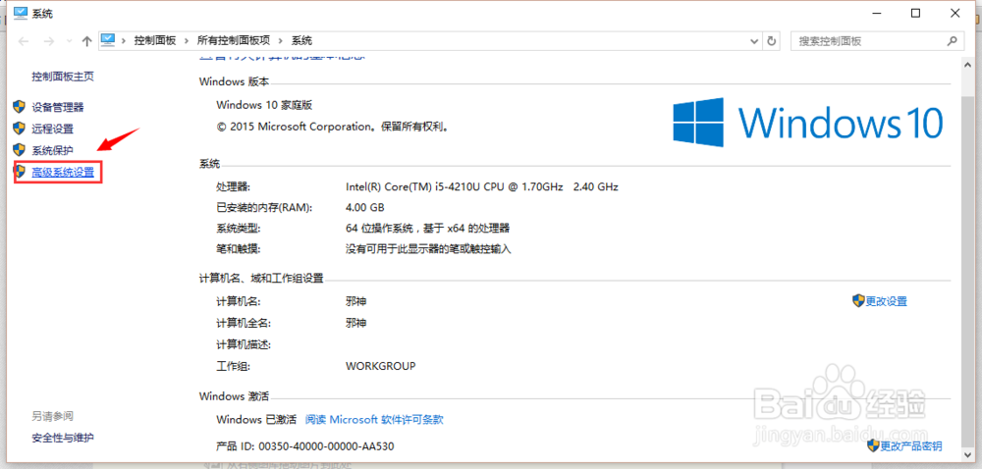
Task: Select the processor value Intel(R) Core(TM) i5-4210U text
Action: point(481,186)
